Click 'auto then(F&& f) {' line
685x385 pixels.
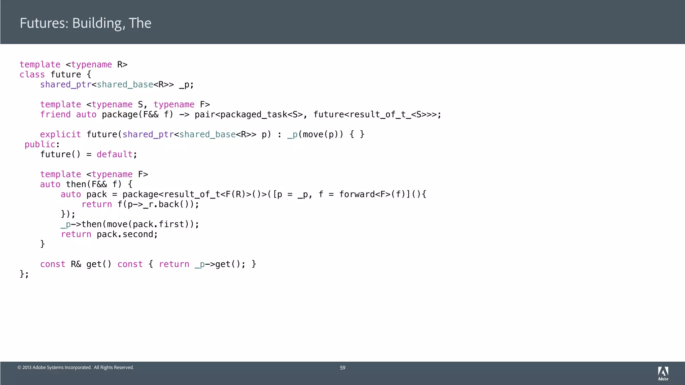click(x=86, y=184)
